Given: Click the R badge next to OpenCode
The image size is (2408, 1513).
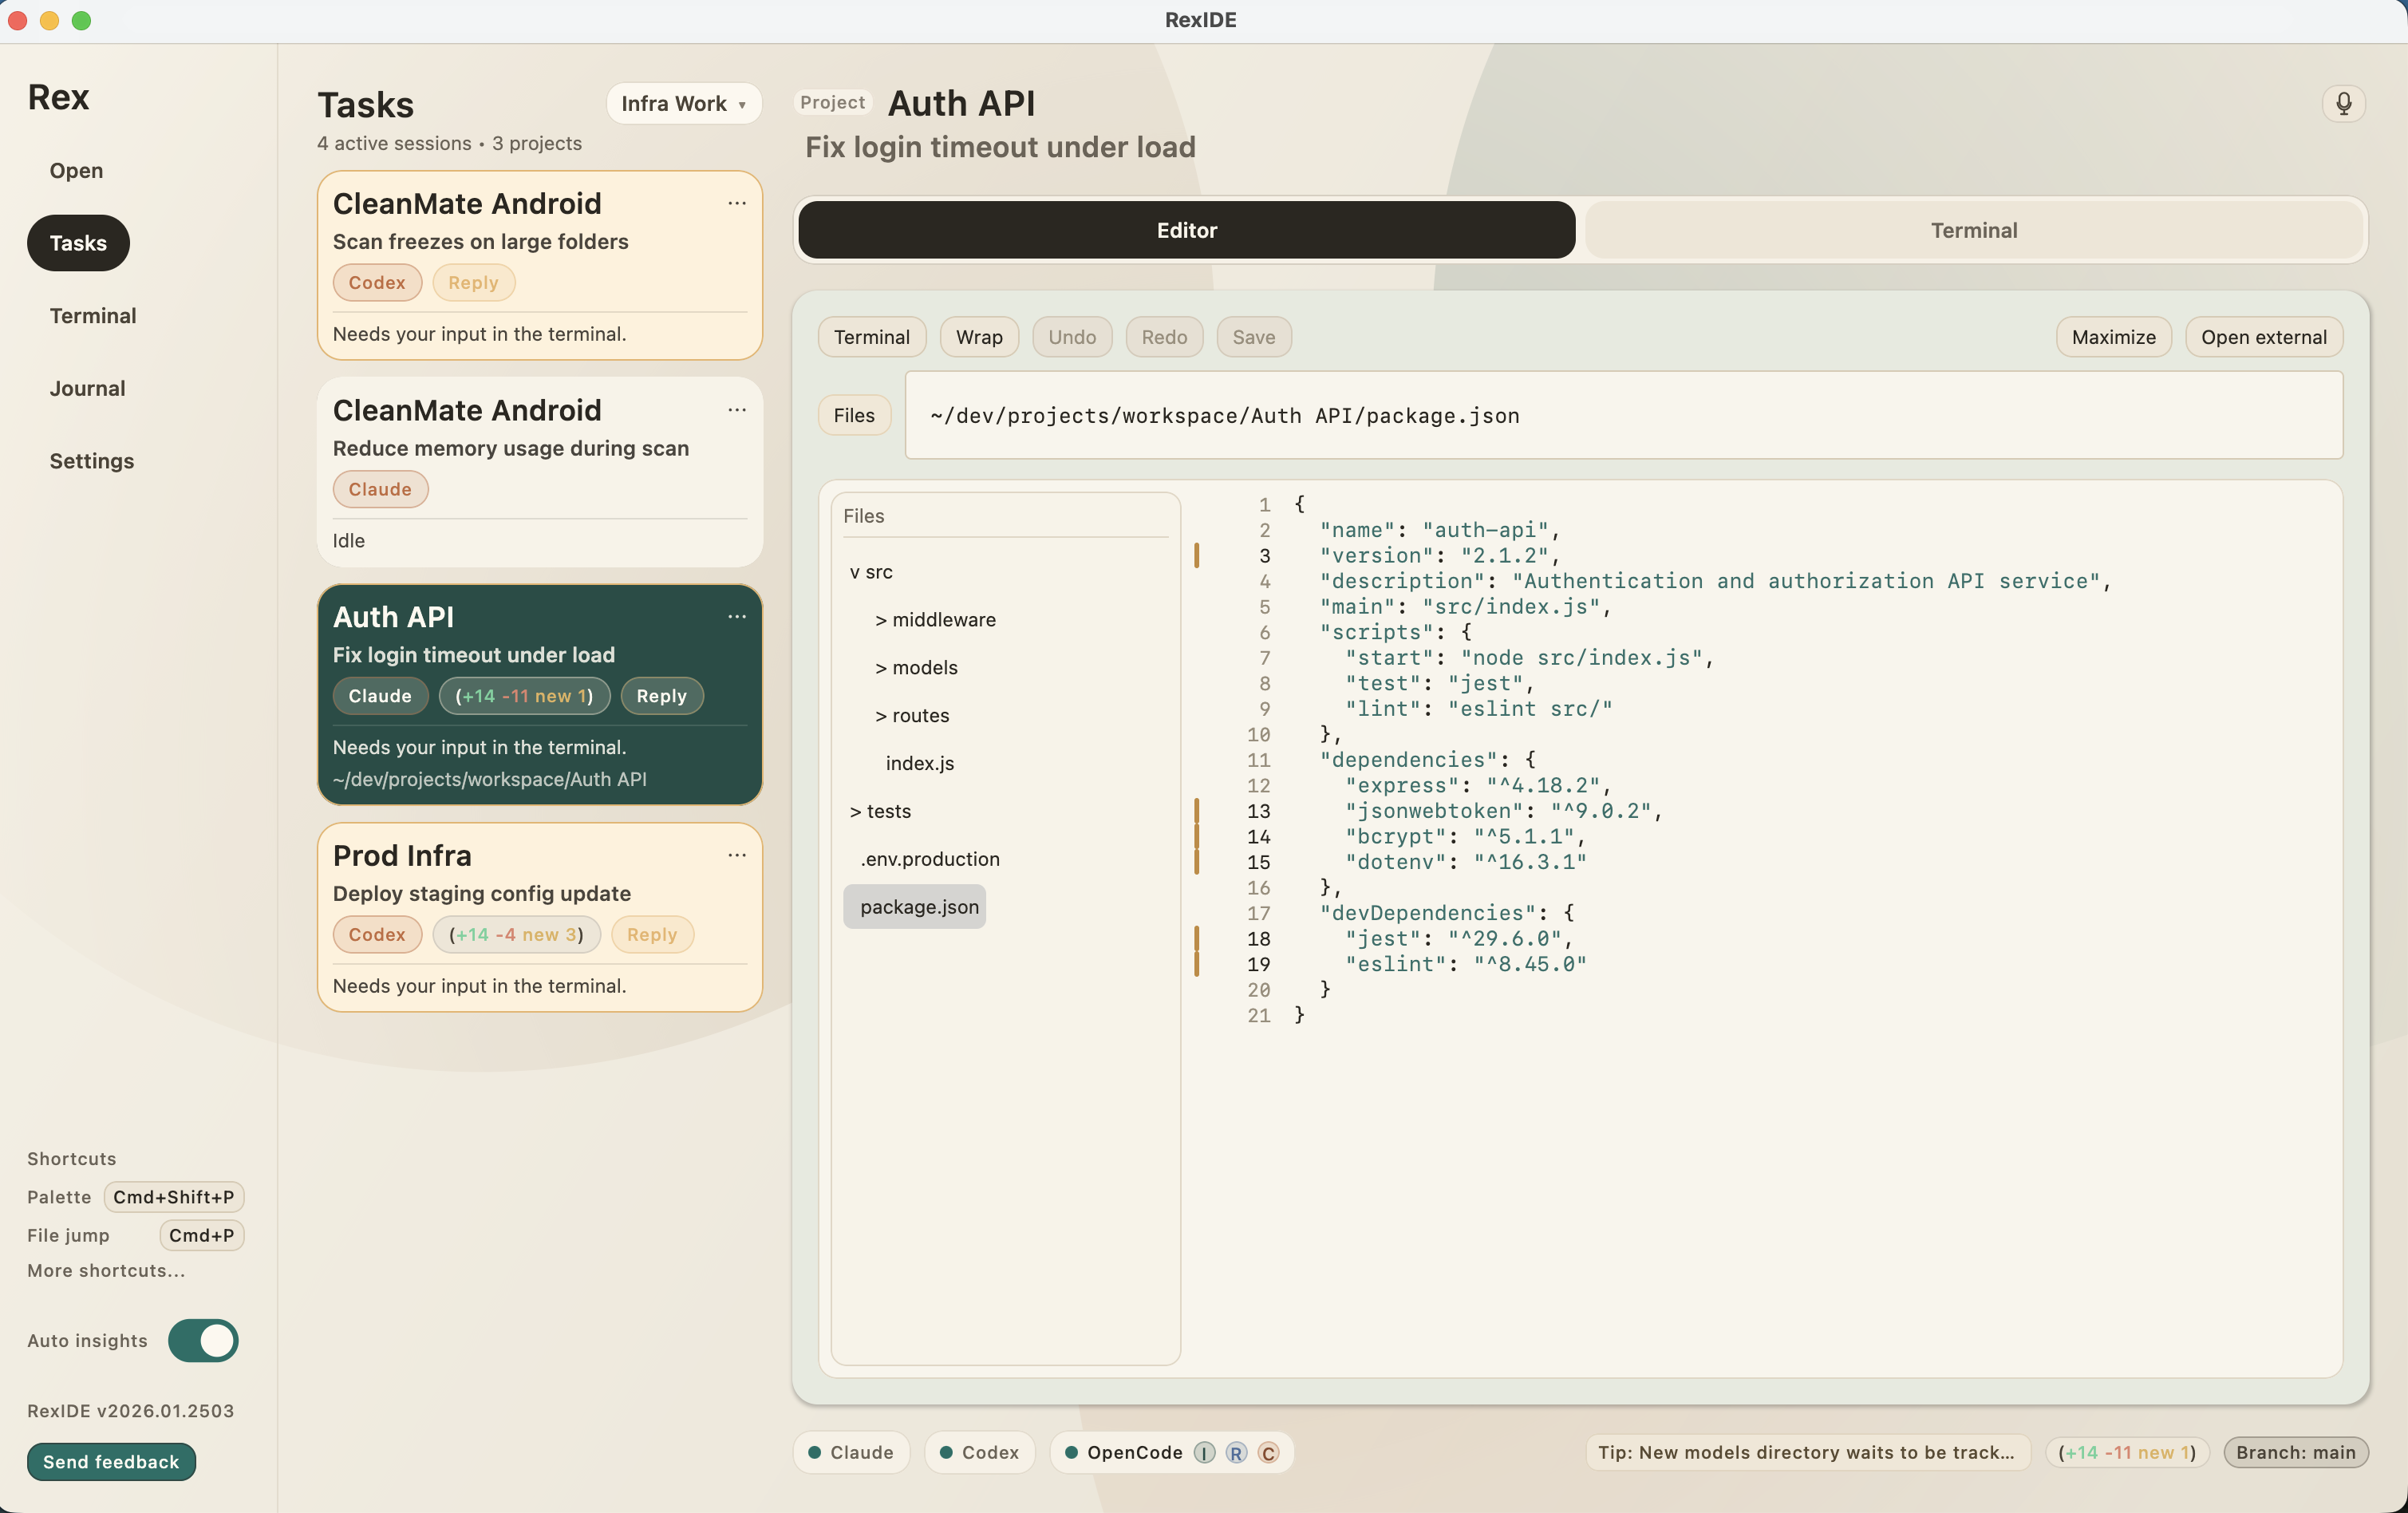Looking at the screenshot, I should point(1237,1454).
